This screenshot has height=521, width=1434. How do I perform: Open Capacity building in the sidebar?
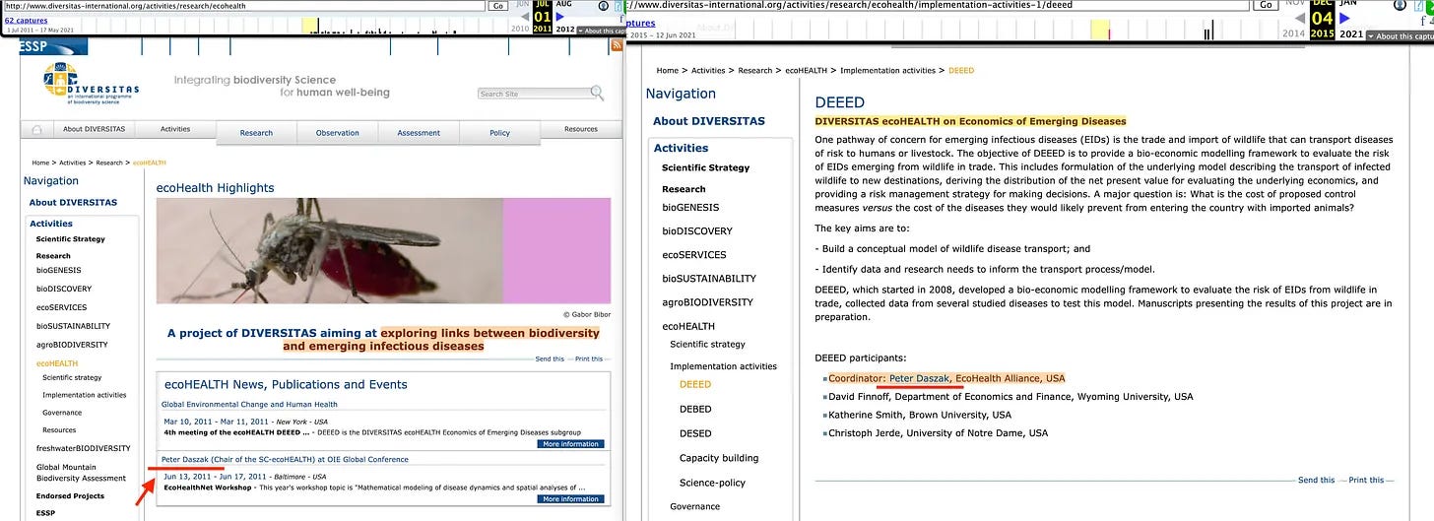(719, 458)
